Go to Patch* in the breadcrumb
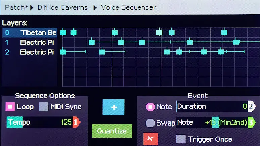The width and height of the screenshot is (260, 146). click(17, 7)
